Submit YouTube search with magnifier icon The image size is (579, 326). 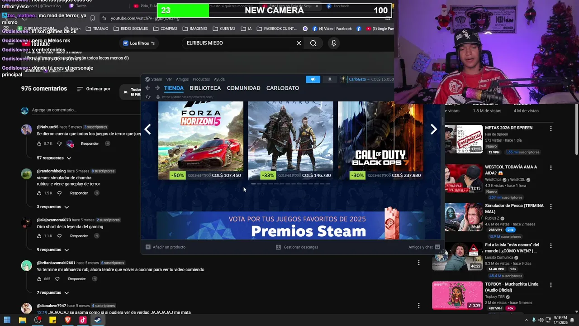click(313, 43)
